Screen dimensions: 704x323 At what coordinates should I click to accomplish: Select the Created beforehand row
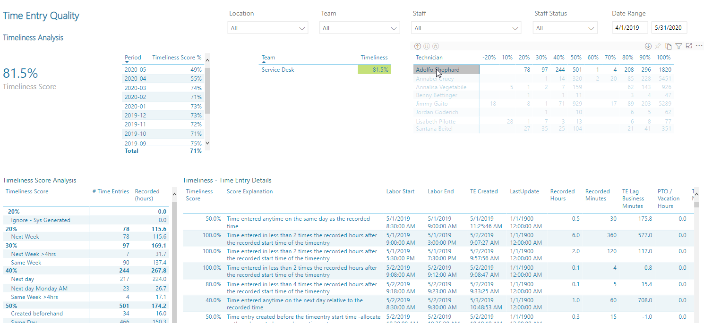click(x=86, y=314)
